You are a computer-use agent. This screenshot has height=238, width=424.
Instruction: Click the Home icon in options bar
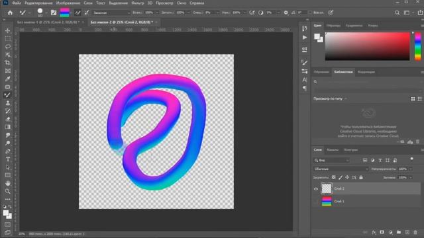coord(10,13)
